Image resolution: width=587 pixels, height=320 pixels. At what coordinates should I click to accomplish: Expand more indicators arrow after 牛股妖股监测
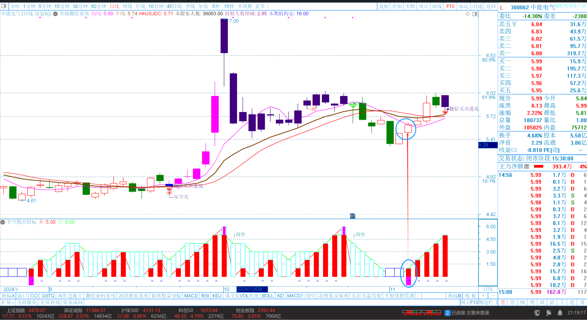pyautogui.click(x=418, y=296)
